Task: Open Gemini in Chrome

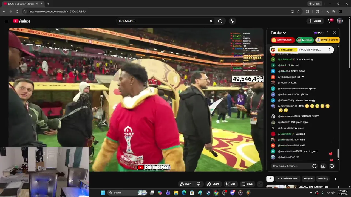Action: [x=315, y=4]
